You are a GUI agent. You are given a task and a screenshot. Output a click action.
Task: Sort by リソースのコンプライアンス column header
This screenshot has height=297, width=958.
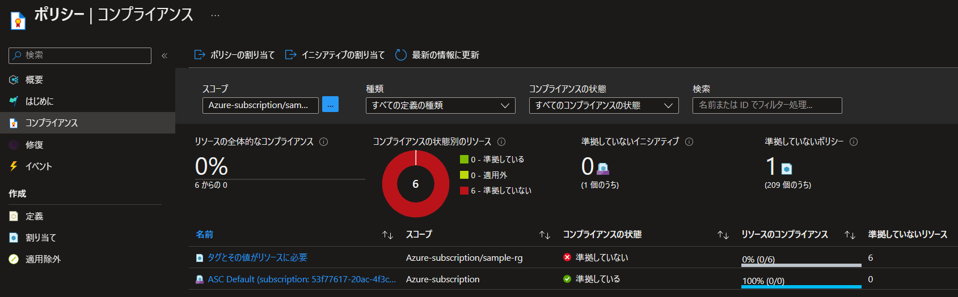pos(784,234)
